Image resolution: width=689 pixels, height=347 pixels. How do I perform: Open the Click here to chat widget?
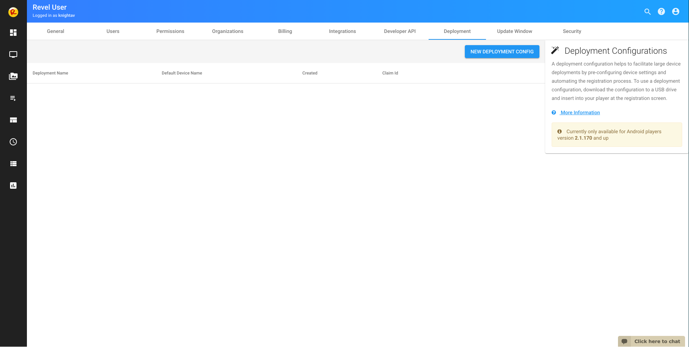point(652,341)
